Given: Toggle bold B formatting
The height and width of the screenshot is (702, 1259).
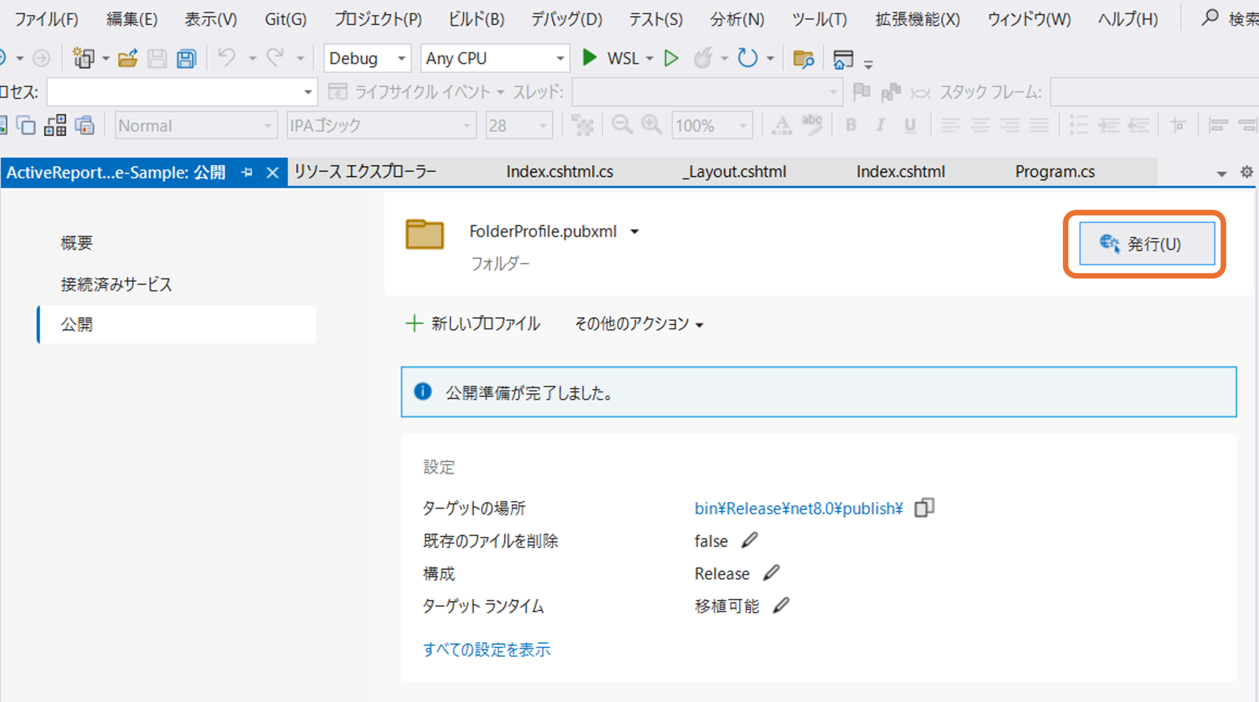Looking at the screenshot, I should tap(851, 125).
